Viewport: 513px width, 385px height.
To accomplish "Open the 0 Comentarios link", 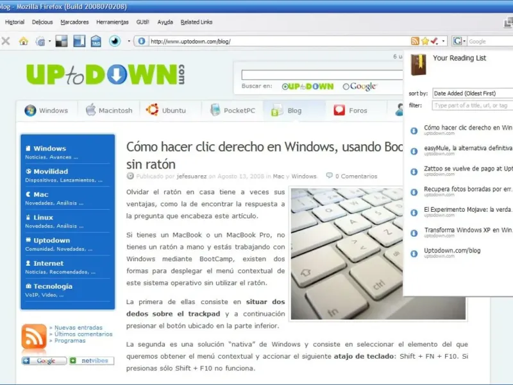I will (356, 176).
